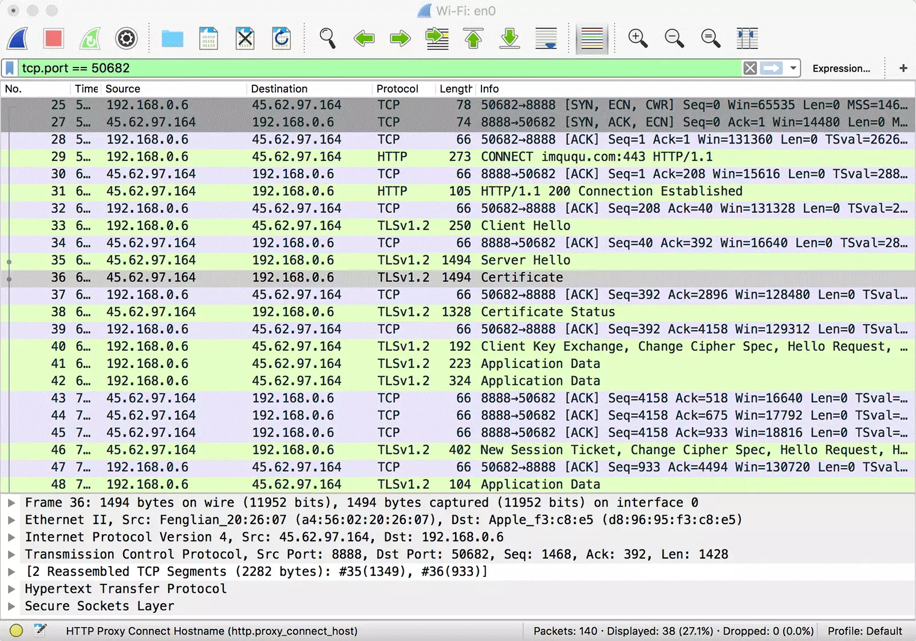Toggle colorize packet list
This screenshot has width=916, height=641.
coord(592,38)
